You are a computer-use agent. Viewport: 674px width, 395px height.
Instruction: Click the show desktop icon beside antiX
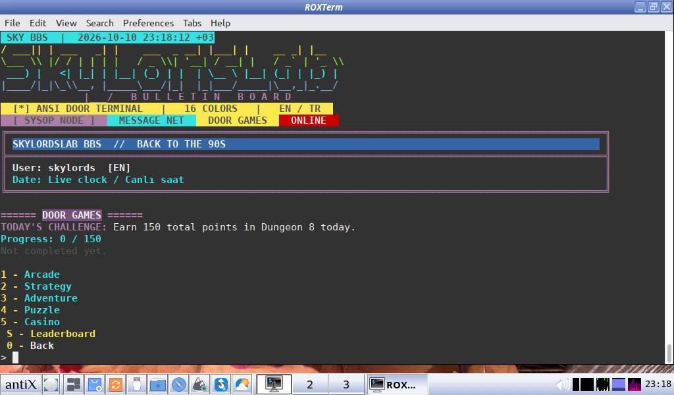[x=51, y=384]
